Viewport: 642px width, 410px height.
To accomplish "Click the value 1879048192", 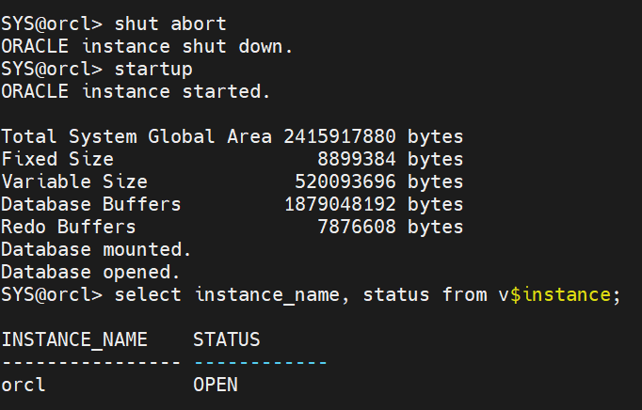I will [x=340, y=204].
